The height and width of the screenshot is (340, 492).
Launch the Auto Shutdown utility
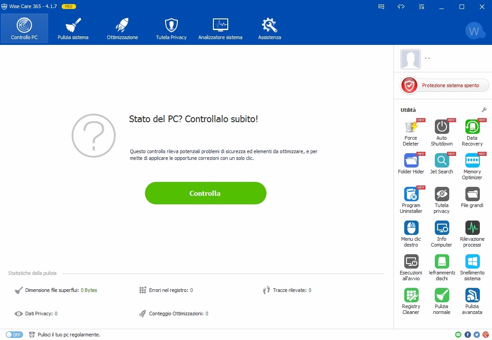pos(442,133)
